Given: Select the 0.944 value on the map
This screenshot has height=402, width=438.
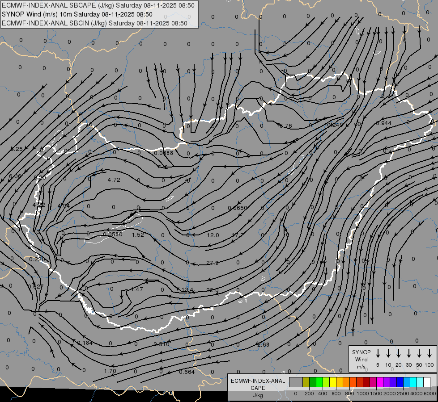Looking at the screenshot, I should (x=384, y=123).
